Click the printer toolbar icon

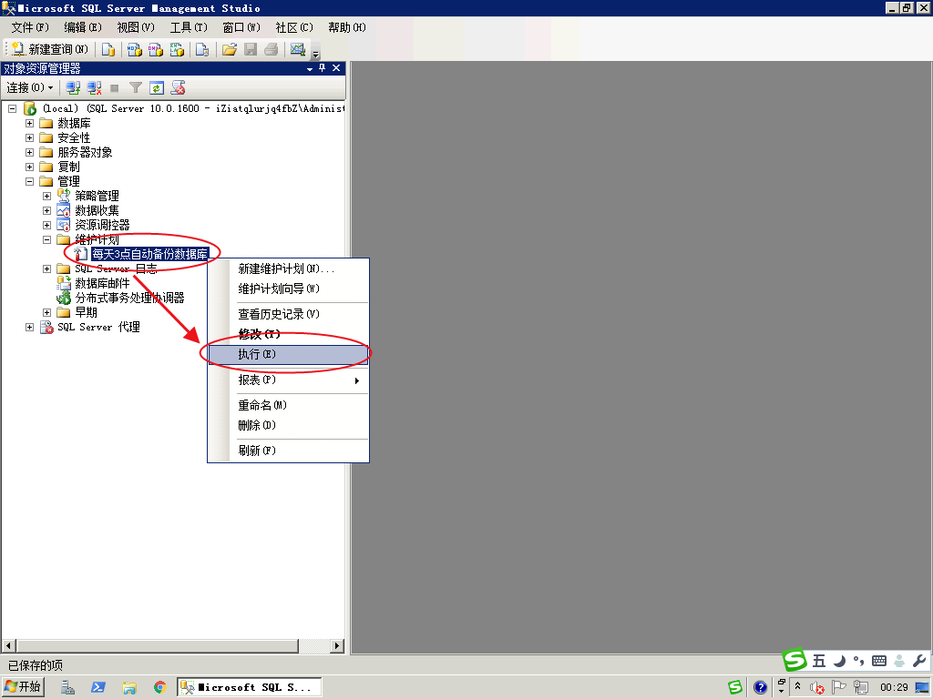[272, 49]
